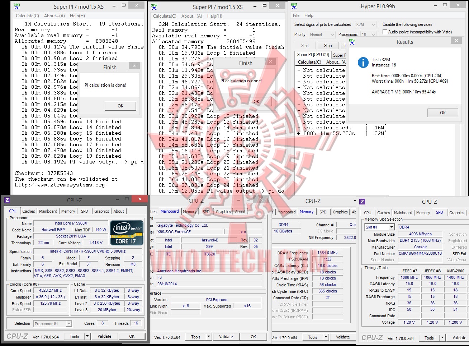
Task: Open the digits of pi dropdown showing 32M
Action: pyautogui.click(x=365, y=25)
